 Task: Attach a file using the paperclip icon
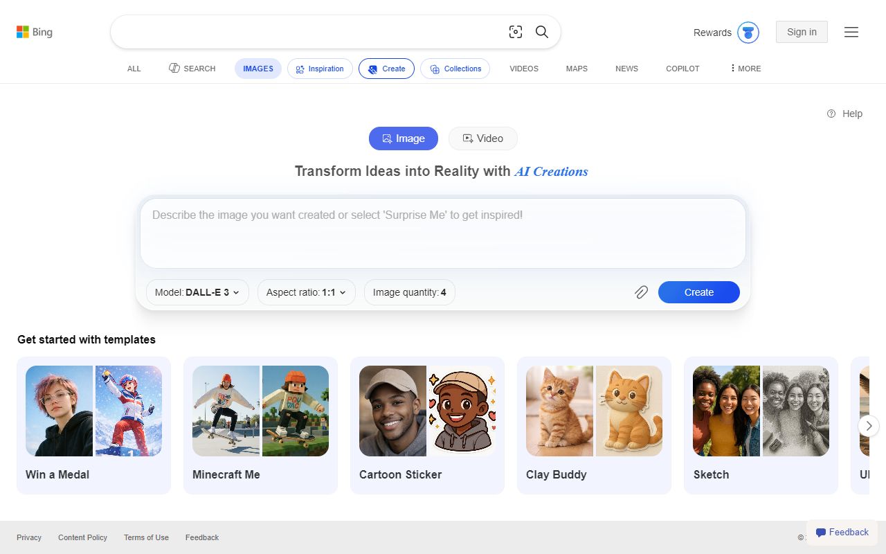click(641, 292)
